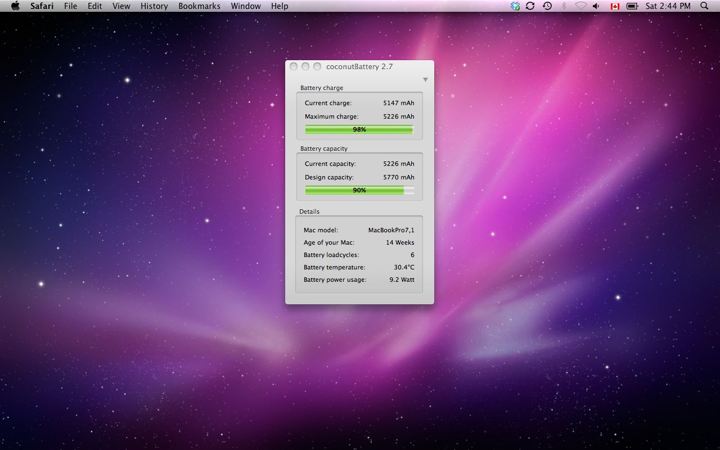Open the View menu
Screen dimensions: 720x450
121,6
